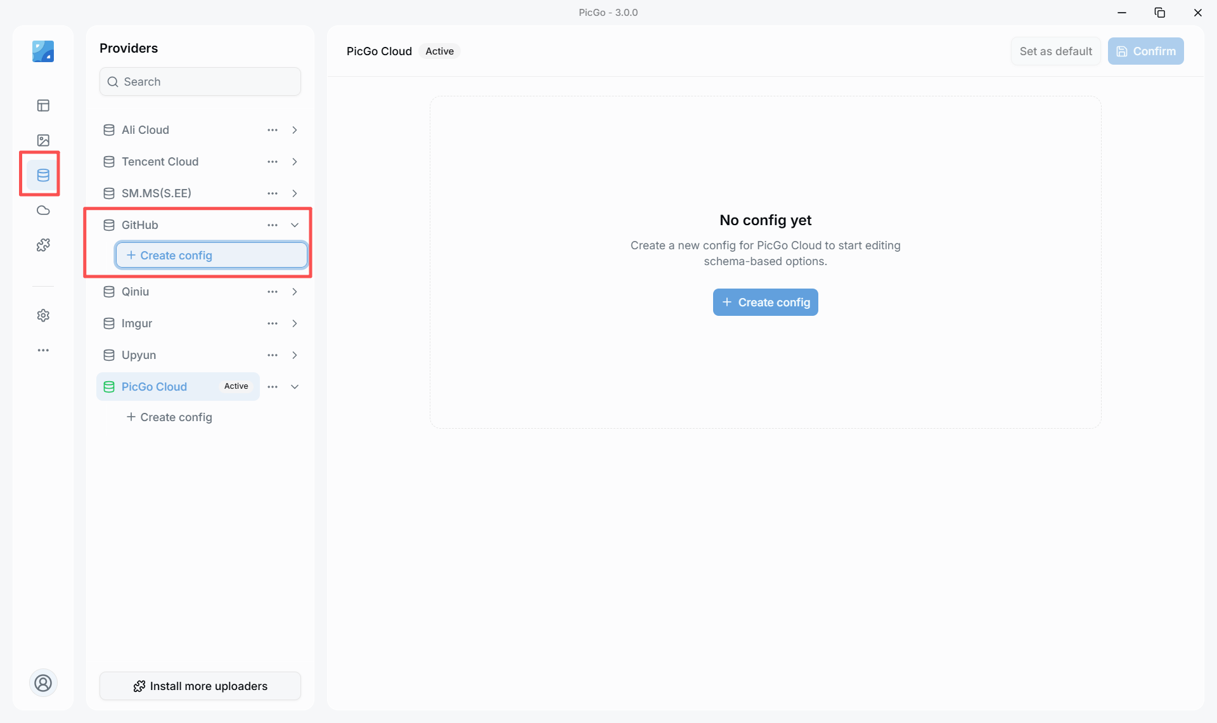Open the cloud icon in sidebar
Screen dimensions: 1217x723
point(43,210)
